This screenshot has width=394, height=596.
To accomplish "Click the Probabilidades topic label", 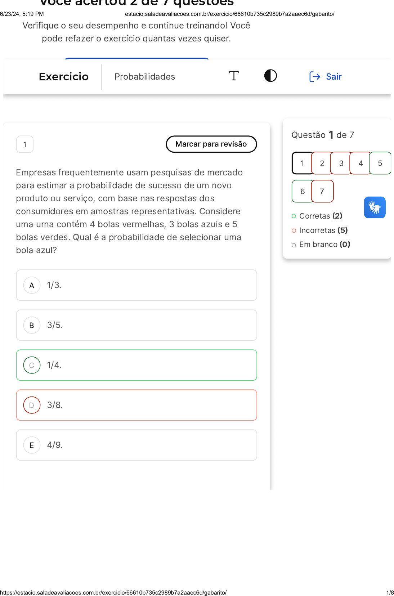I will pyautogui.click(x=145, y=77).
